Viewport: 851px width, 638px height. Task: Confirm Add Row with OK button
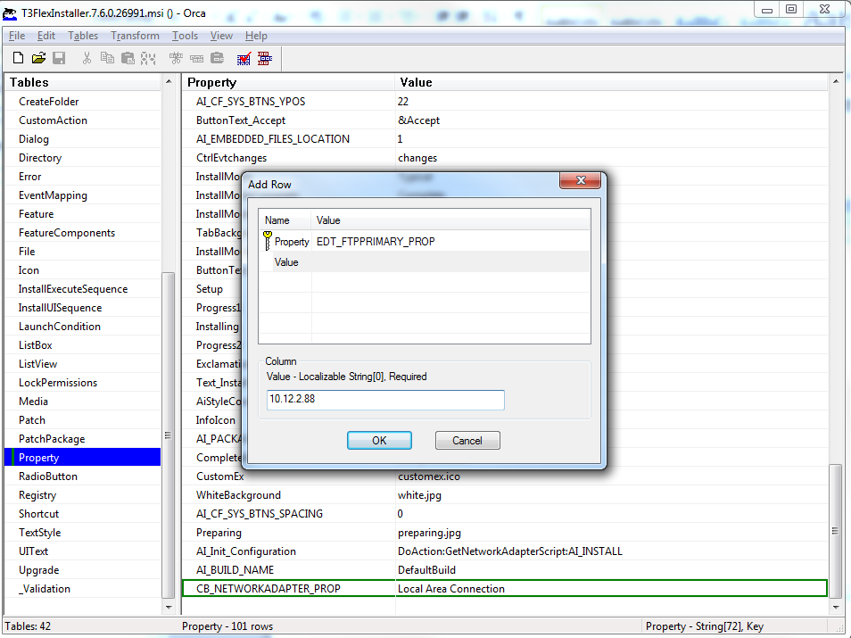[x=379, y=441]
